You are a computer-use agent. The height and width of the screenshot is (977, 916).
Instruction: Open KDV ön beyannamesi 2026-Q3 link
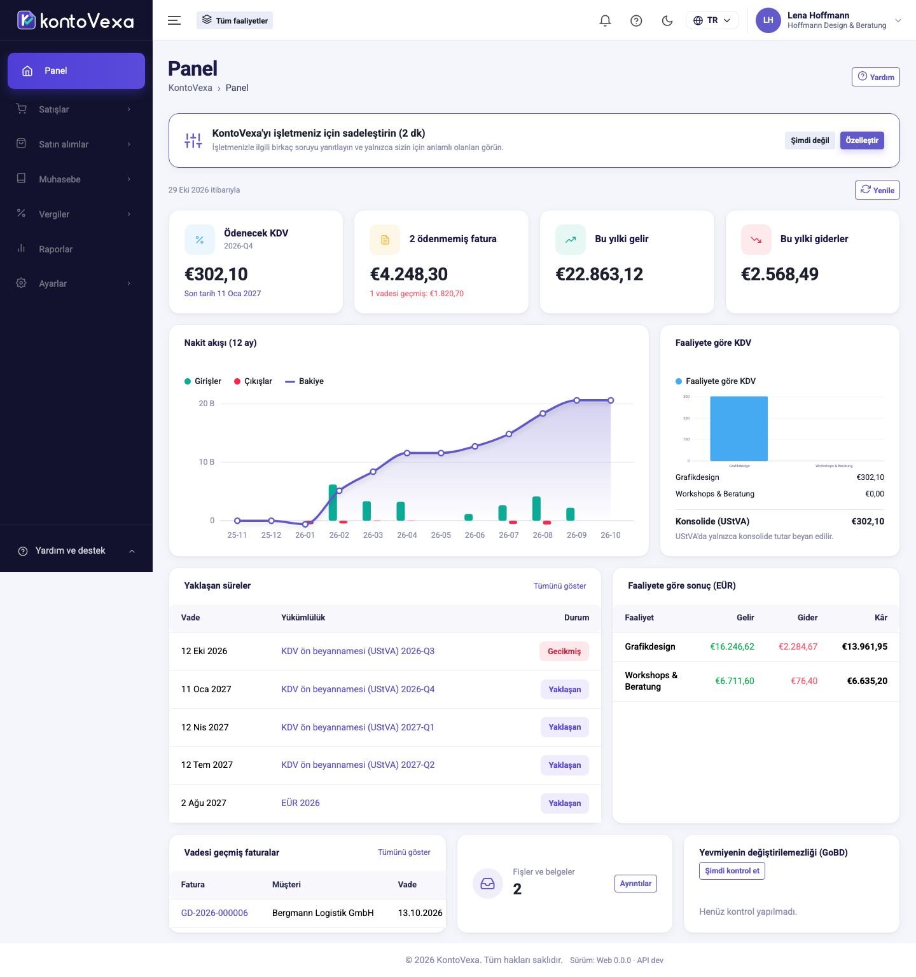click(x=358, y=651)
